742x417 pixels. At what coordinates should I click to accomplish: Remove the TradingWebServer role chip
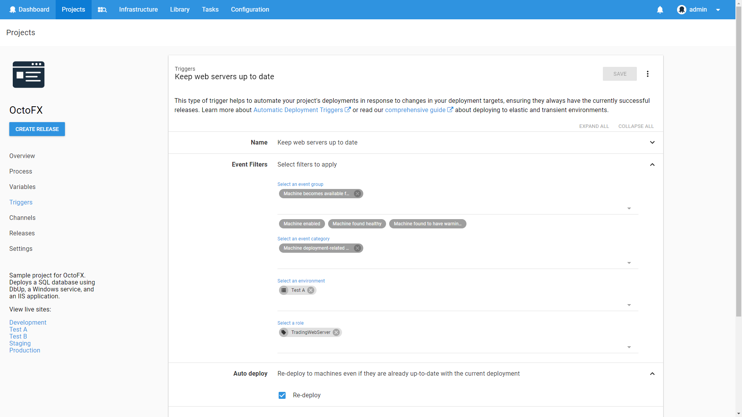(x=336, y=332)
